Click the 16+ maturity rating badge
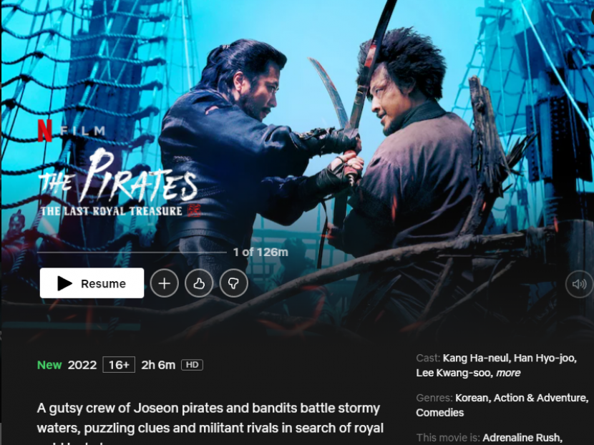Screen dimensions: 594x445 [x=119, y=365]
